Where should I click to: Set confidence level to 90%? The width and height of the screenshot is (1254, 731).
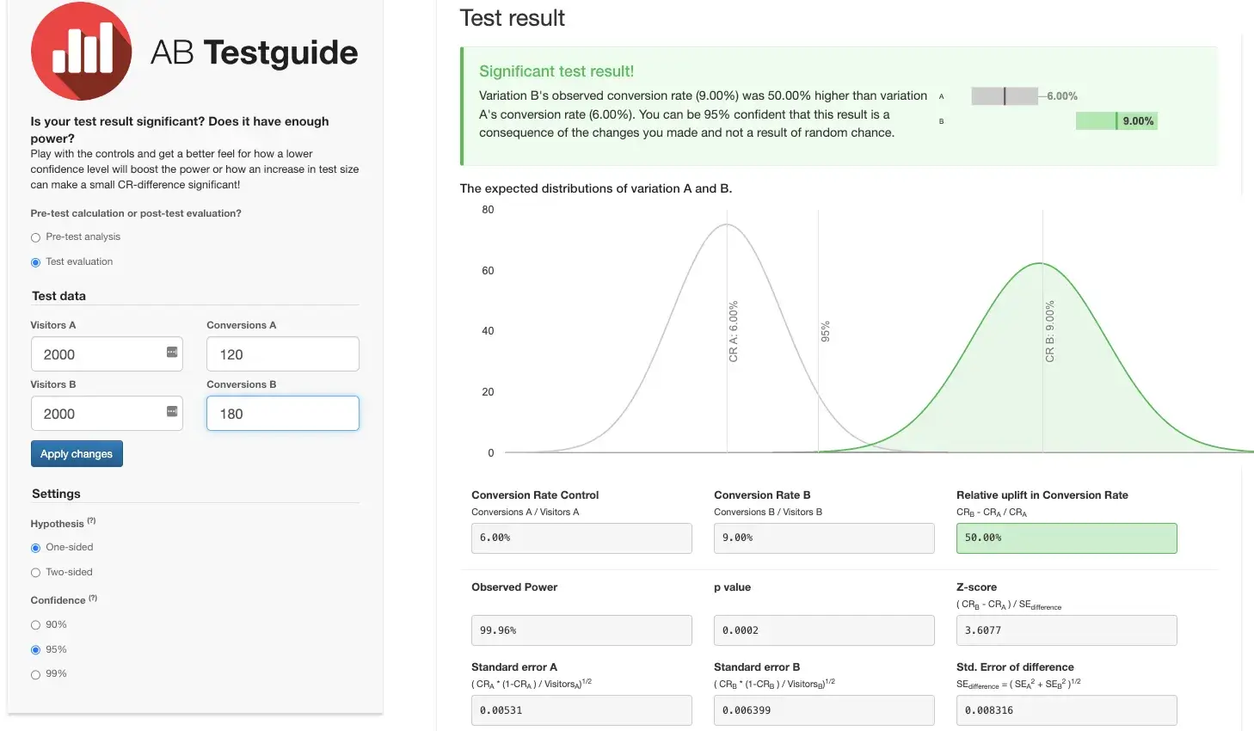pyautogui.click(x=35, y=625)
